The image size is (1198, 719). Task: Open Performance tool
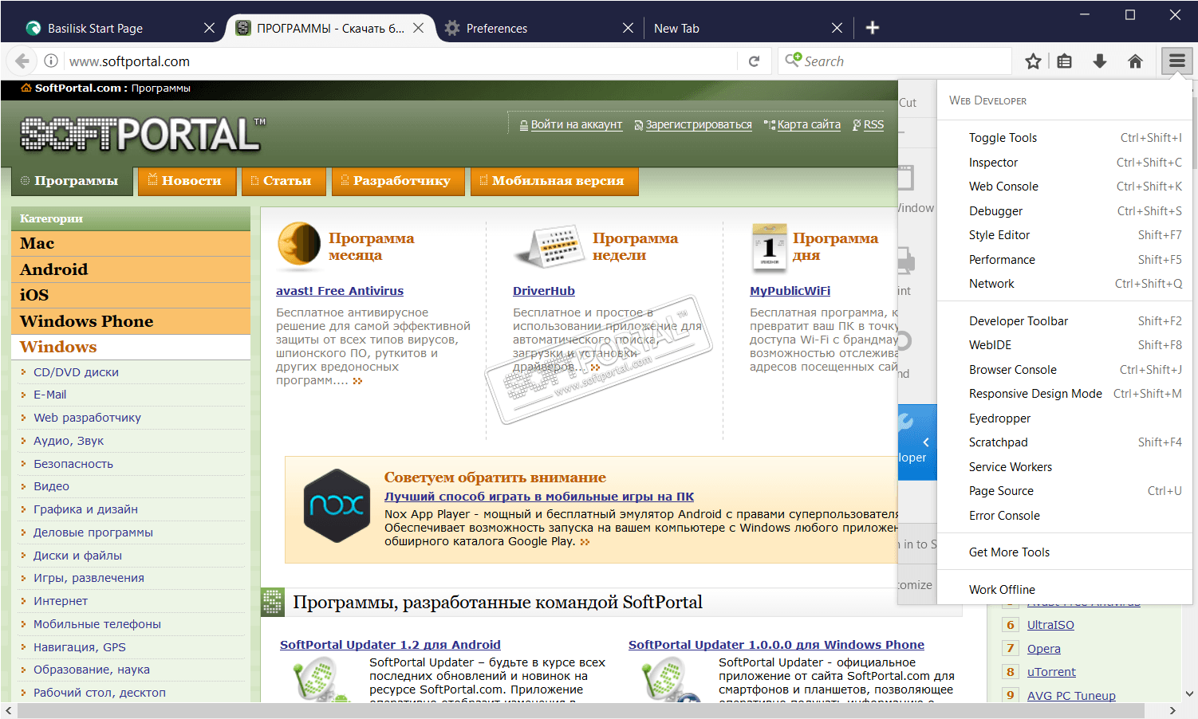coord(1065,260)
